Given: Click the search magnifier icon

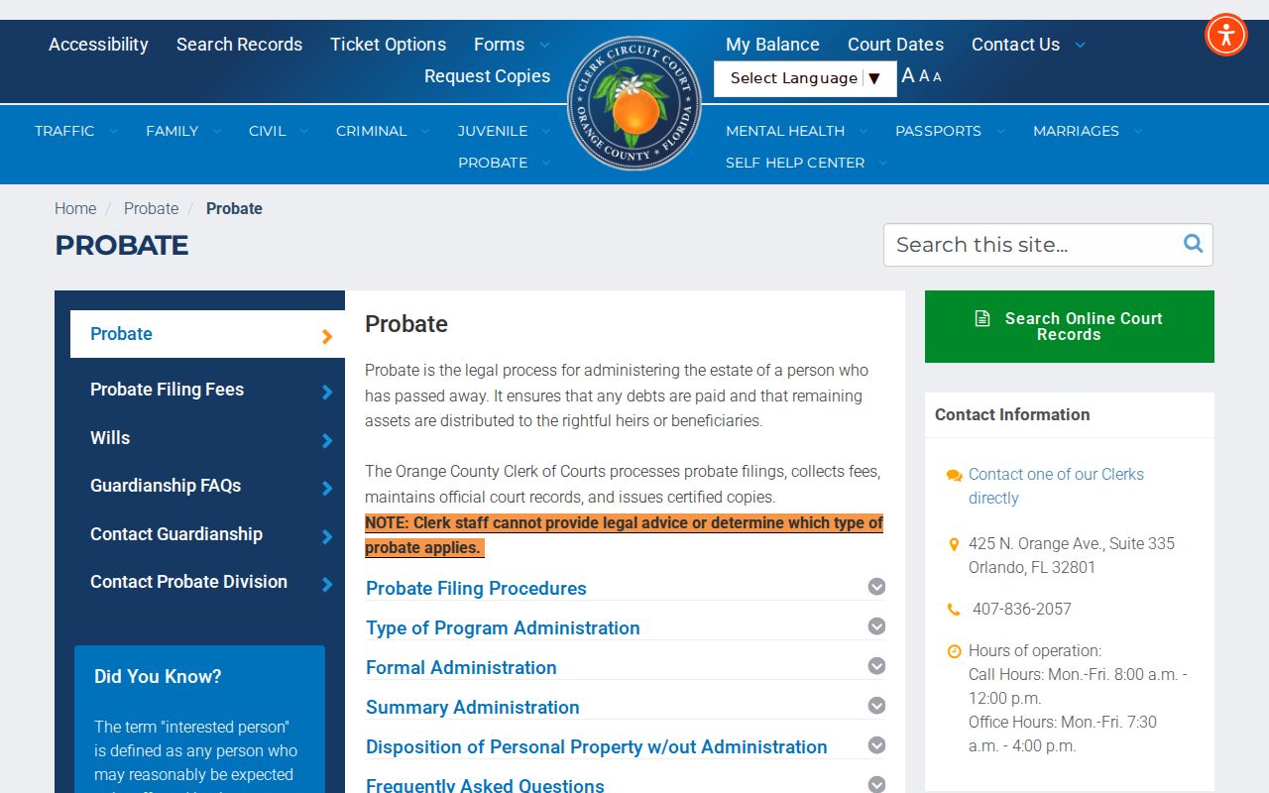Looking at the screenshot, I should coord(1194,244).
